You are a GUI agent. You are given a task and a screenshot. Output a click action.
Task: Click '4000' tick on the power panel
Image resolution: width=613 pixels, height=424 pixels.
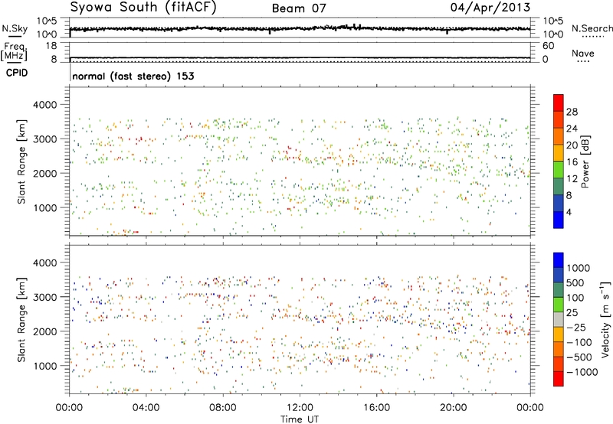(x=45, y=105)
